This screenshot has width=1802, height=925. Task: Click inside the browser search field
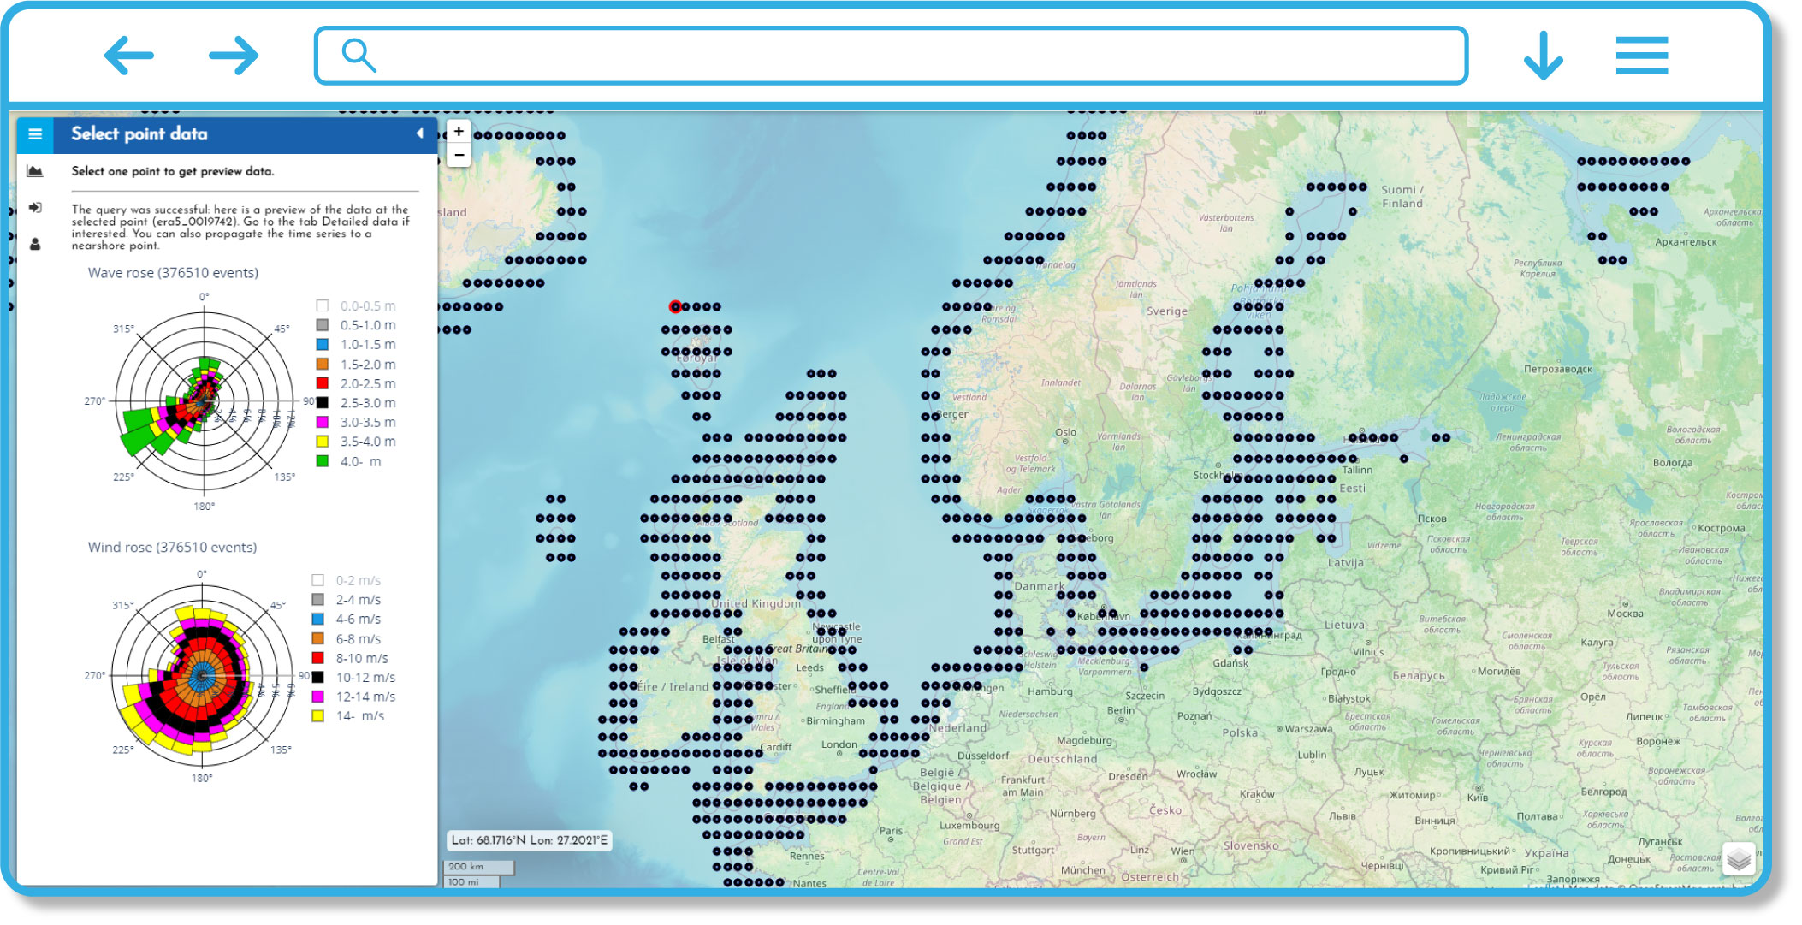point(891,56)
